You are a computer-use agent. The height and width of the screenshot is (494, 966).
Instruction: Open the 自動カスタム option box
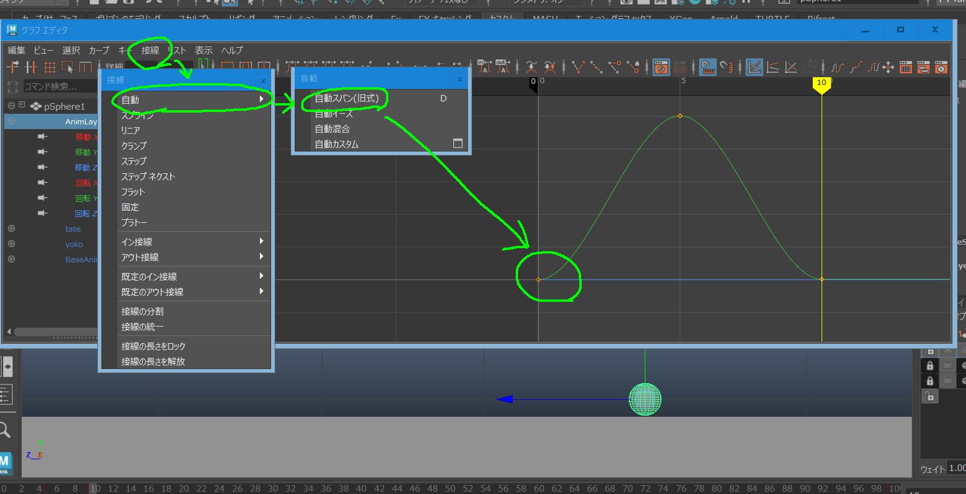point(457,143)
